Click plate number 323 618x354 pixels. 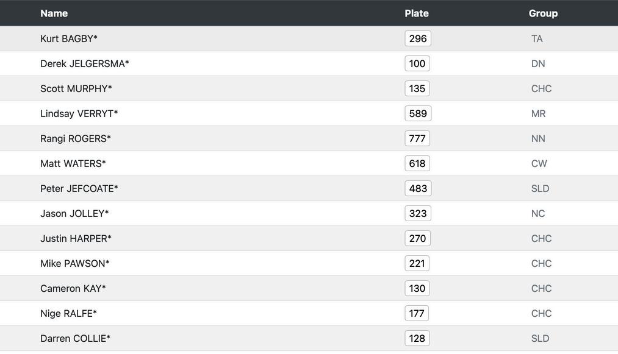[418, 213]
